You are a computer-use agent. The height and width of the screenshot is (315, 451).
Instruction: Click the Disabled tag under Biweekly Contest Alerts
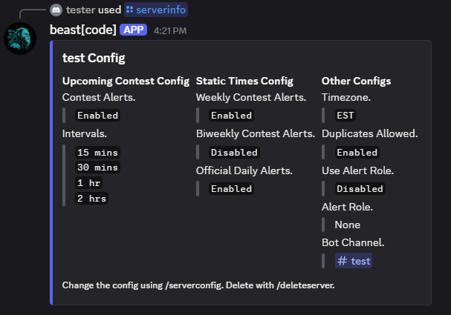[x=234, y=153]
